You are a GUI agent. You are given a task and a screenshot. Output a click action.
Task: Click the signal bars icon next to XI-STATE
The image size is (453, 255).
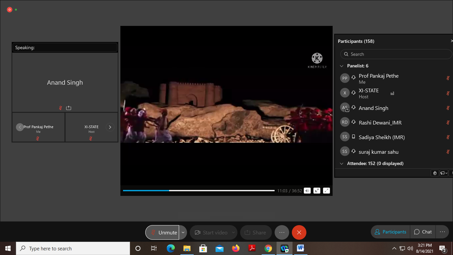(392, 94)
